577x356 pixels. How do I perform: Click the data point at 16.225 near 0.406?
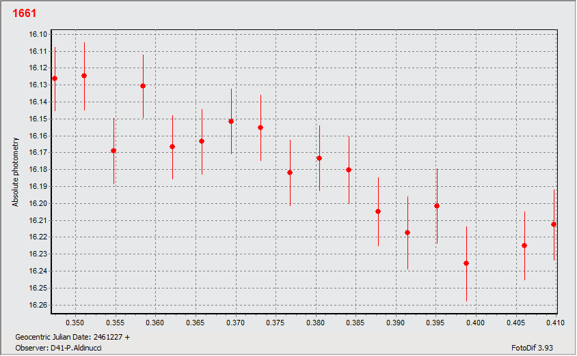(525, 246)
